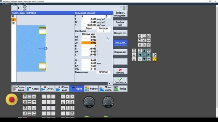218x122 pixels.
Task: Click the Menu User key on keypad
Action: 149,45
